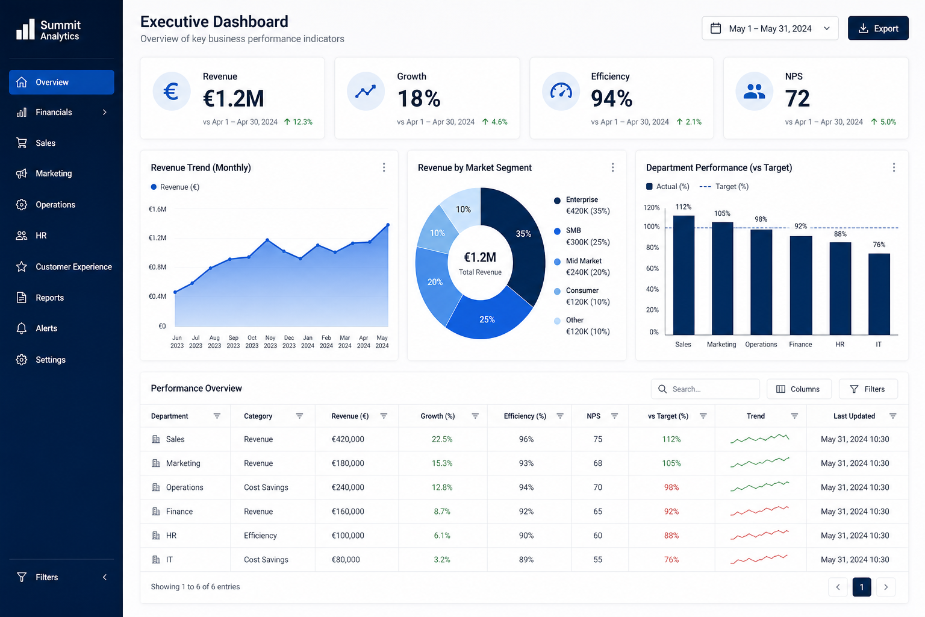Click the Growth (%) column filter icon
Viewport: 925px width, 617px height.
(475, 416)
